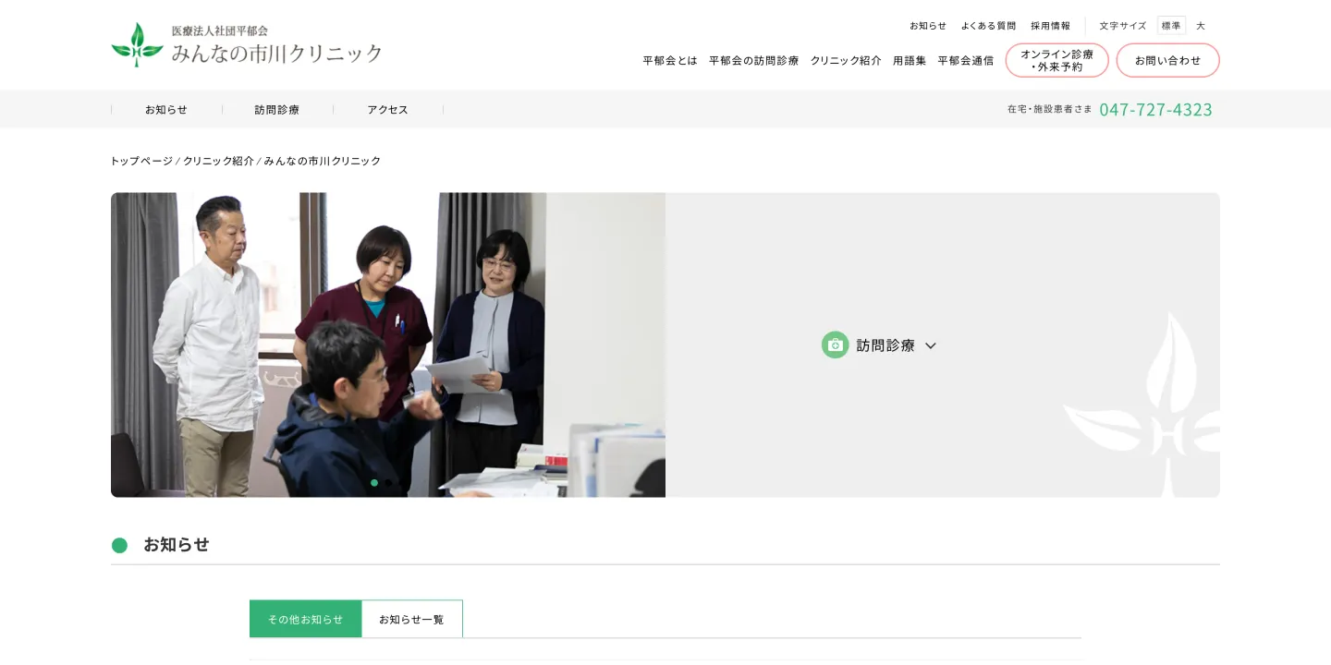Select the その他お知らせ tab

point(305,619)
